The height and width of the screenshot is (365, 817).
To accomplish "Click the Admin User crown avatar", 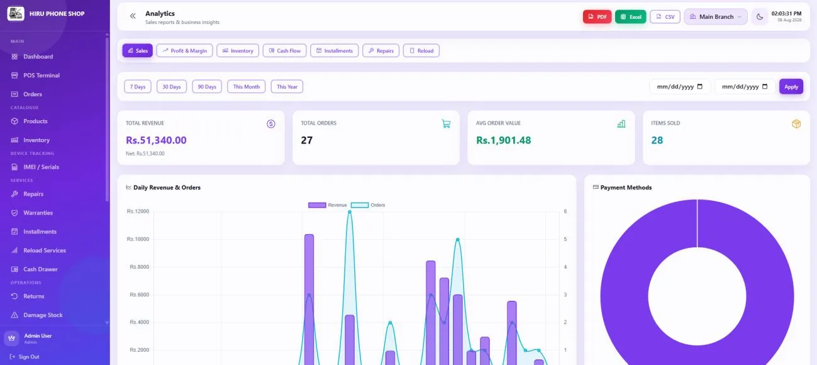I will coord(12,339).
